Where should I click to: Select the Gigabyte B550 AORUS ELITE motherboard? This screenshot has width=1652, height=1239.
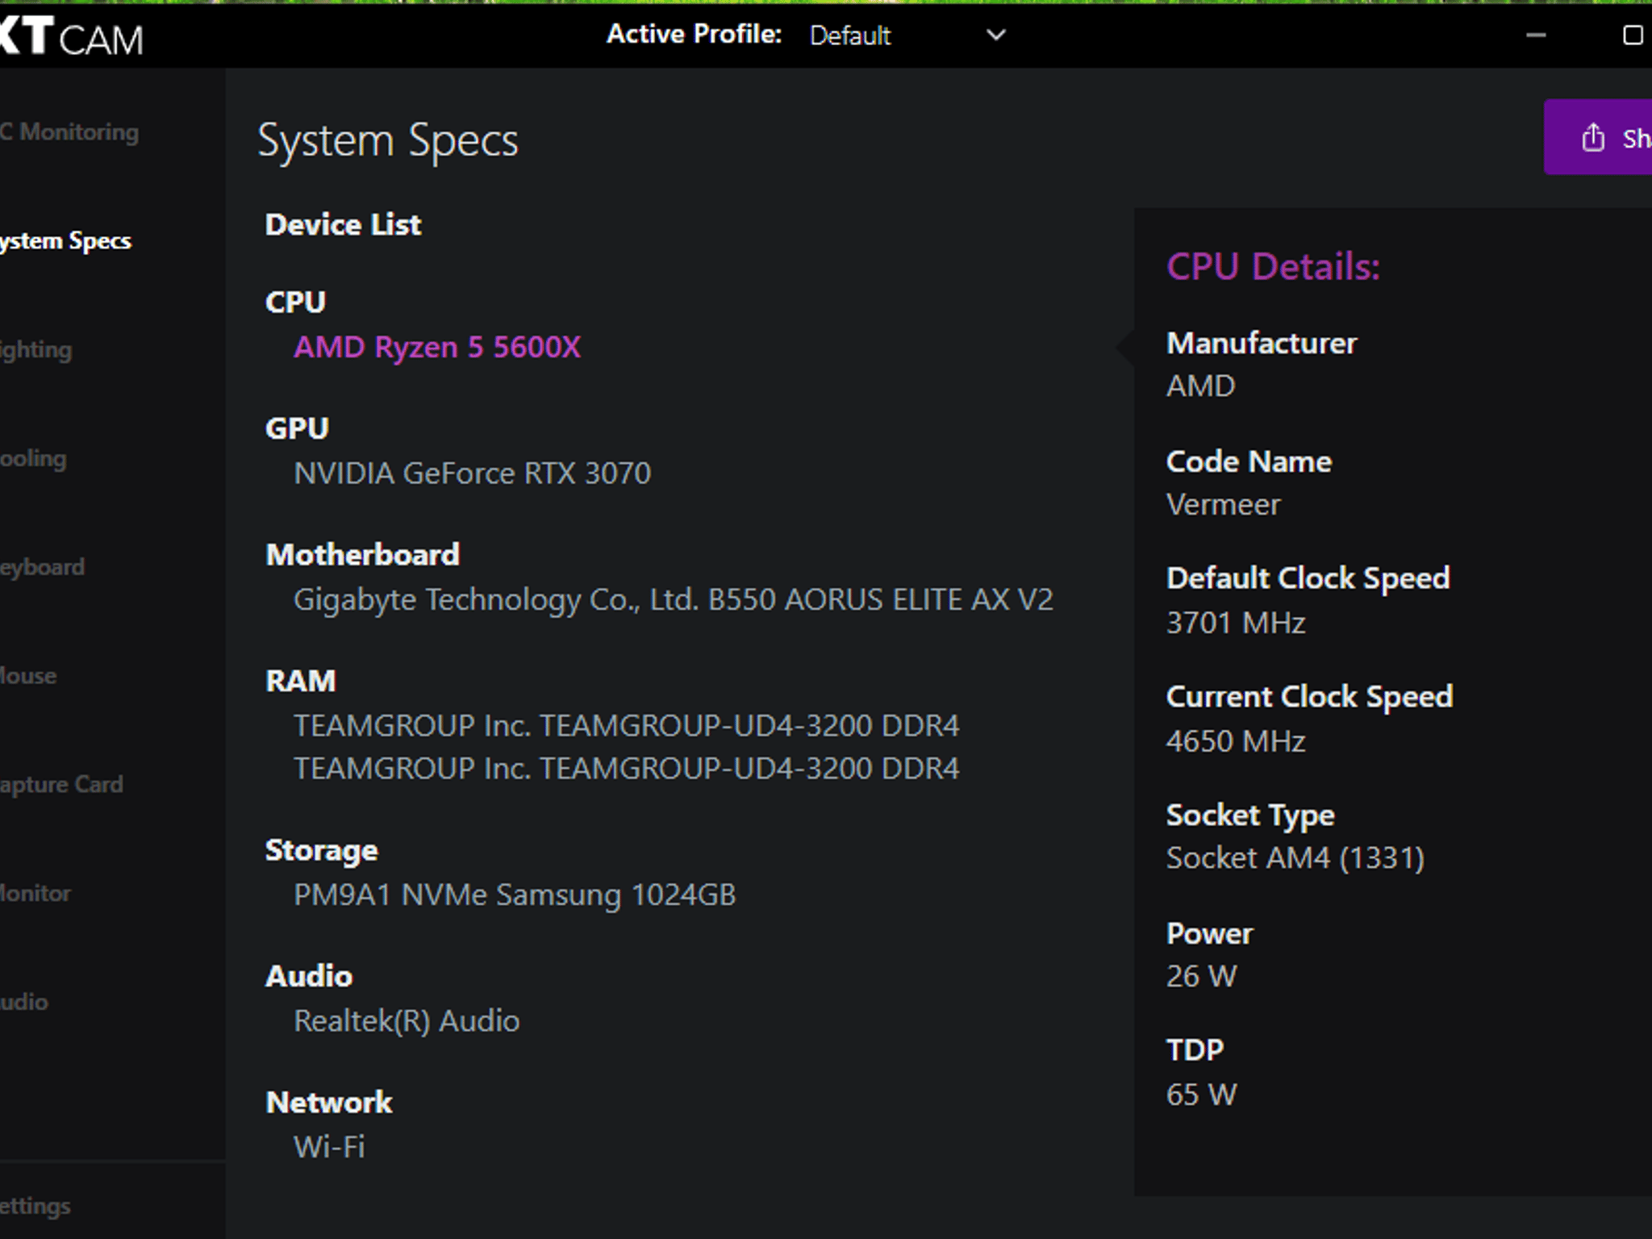point(674,600)
